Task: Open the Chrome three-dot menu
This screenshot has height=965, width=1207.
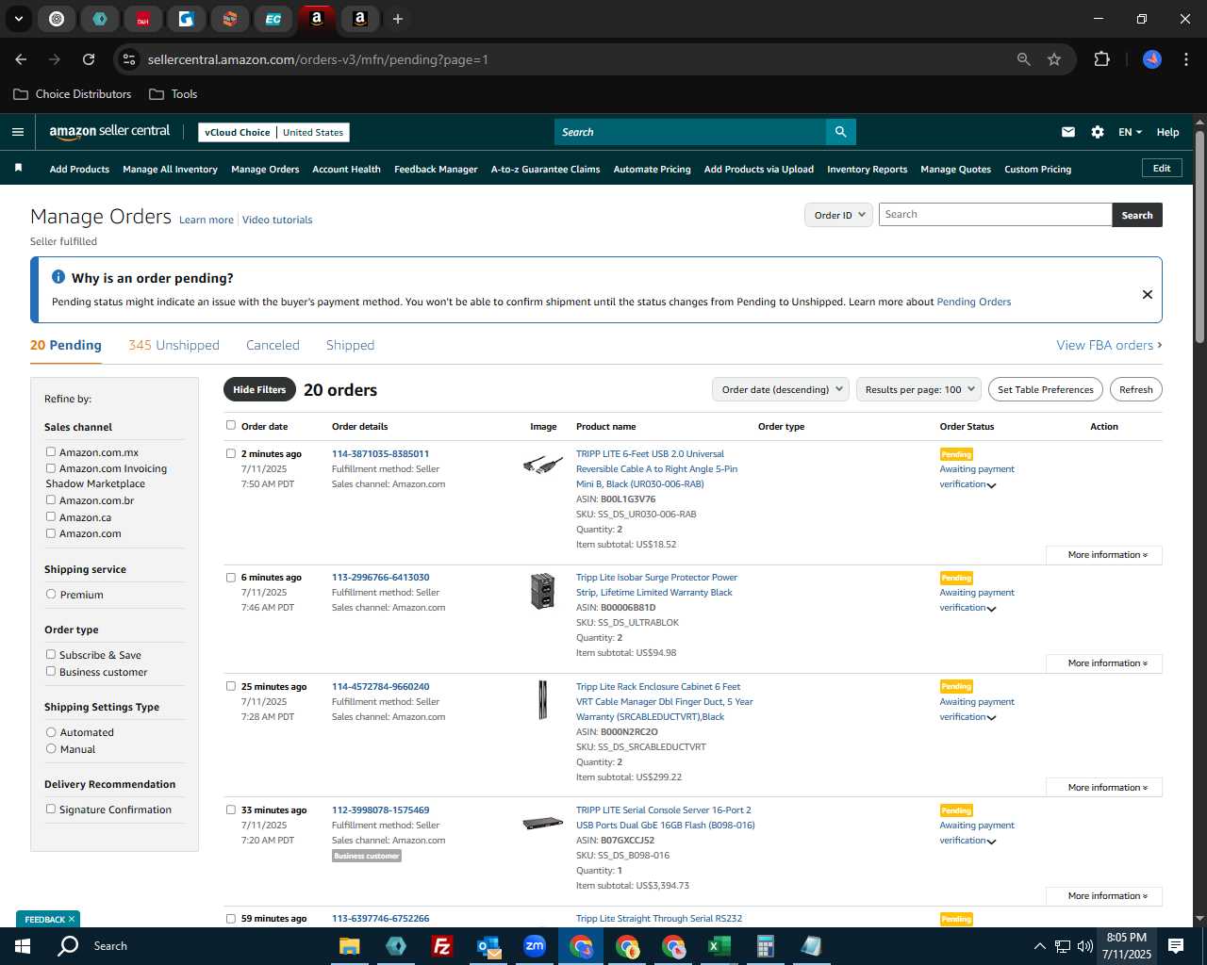Action: (x=1184, y=59)
